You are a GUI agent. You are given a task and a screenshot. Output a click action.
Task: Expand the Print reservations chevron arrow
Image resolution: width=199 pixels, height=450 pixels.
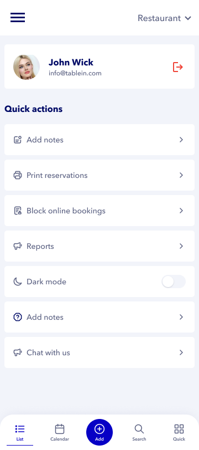181,175
